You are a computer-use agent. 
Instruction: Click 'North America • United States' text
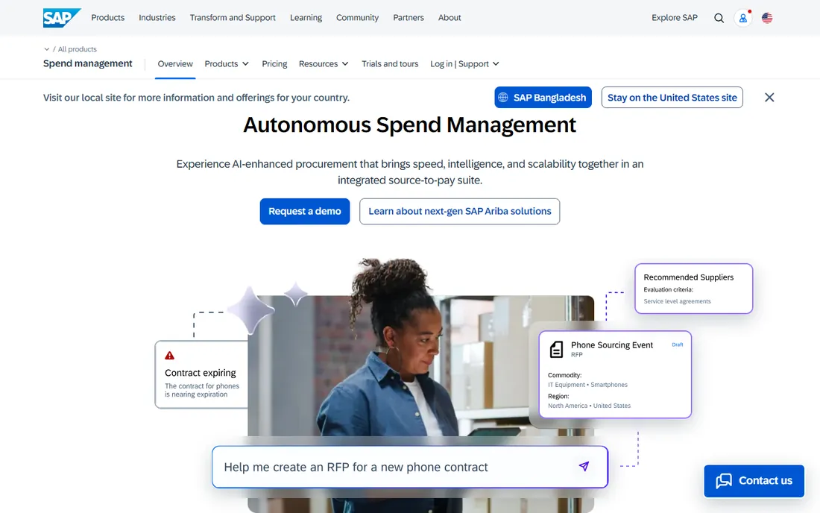pos(590,406)
